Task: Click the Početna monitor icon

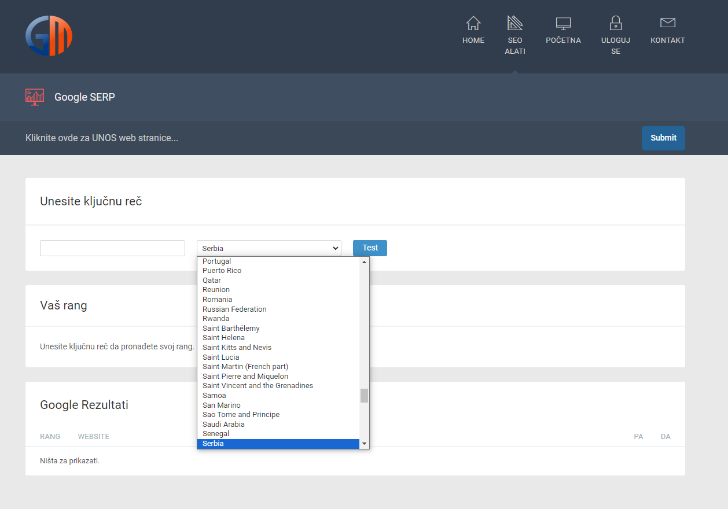Action: point(563,23)
